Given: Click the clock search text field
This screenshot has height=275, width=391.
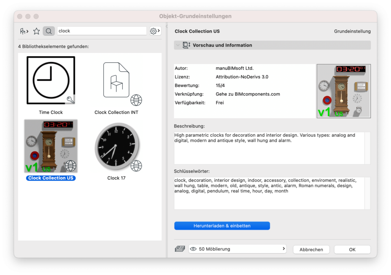Looking at the screenshot, I should tap(102, 31).
